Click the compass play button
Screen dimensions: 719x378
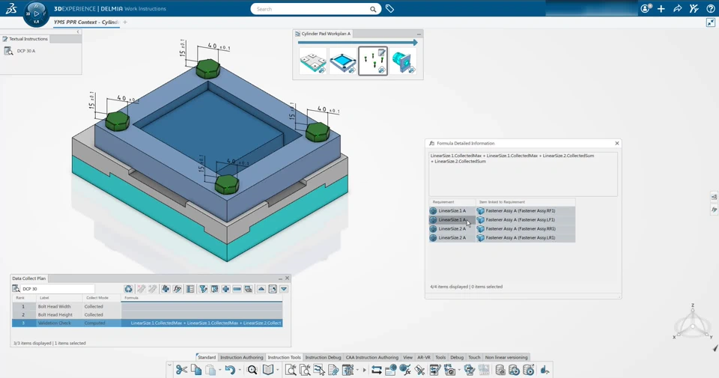click(36, 13)
